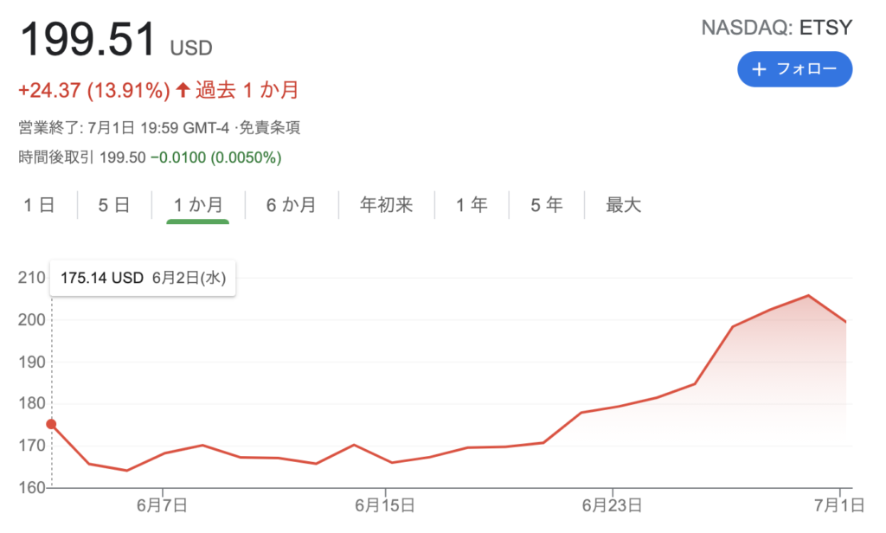Viewport: 886px width, 533px height.
Task: Select the 1 か月 time range tab
Action: 197,205
